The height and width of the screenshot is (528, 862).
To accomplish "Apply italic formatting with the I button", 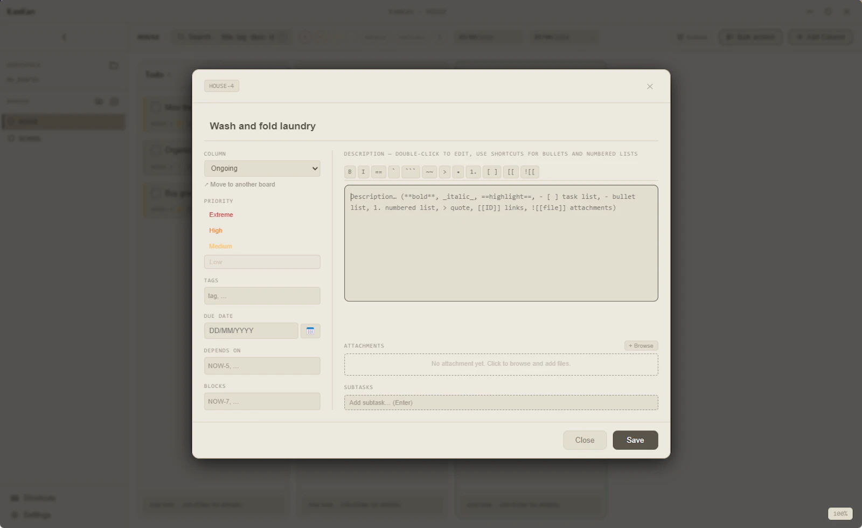I will coord(363,172).
